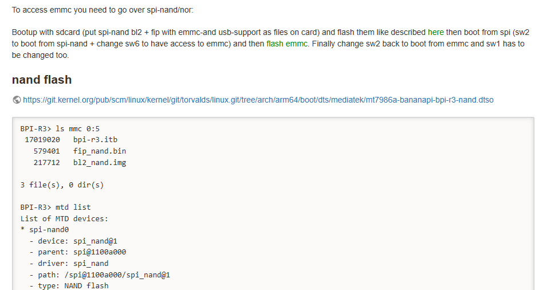Image resolution: width=543 pixels, height=290 pixels.
Task: Click the 'type: NAND flash' line
Action: 69,285
